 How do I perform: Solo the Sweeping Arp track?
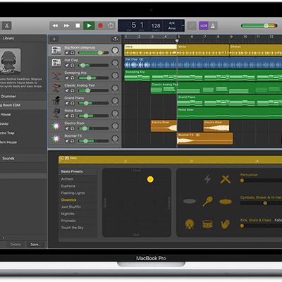coord(73,78)
